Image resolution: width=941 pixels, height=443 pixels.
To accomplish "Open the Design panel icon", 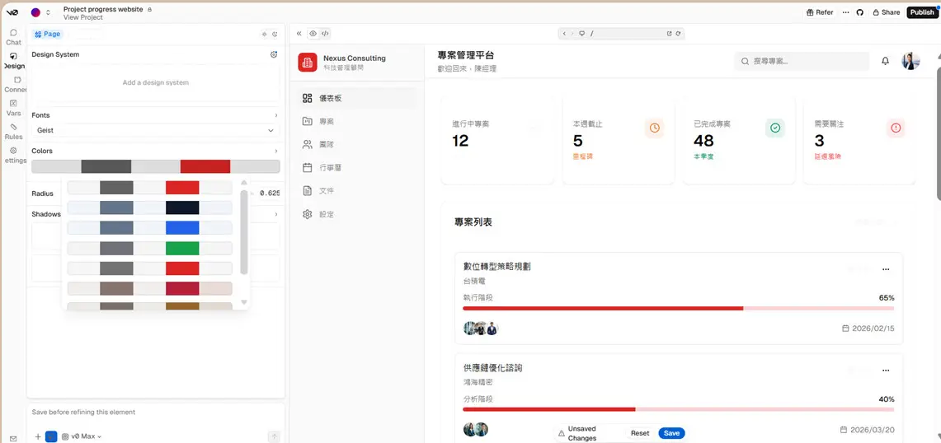I will [x=13, y=56].
